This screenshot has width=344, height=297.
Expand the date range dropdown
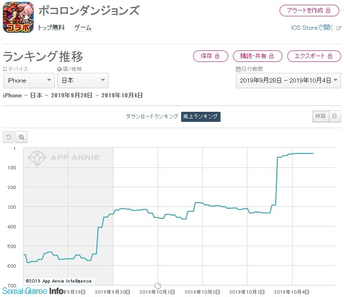pyautogui.click(x=288, y=81)
